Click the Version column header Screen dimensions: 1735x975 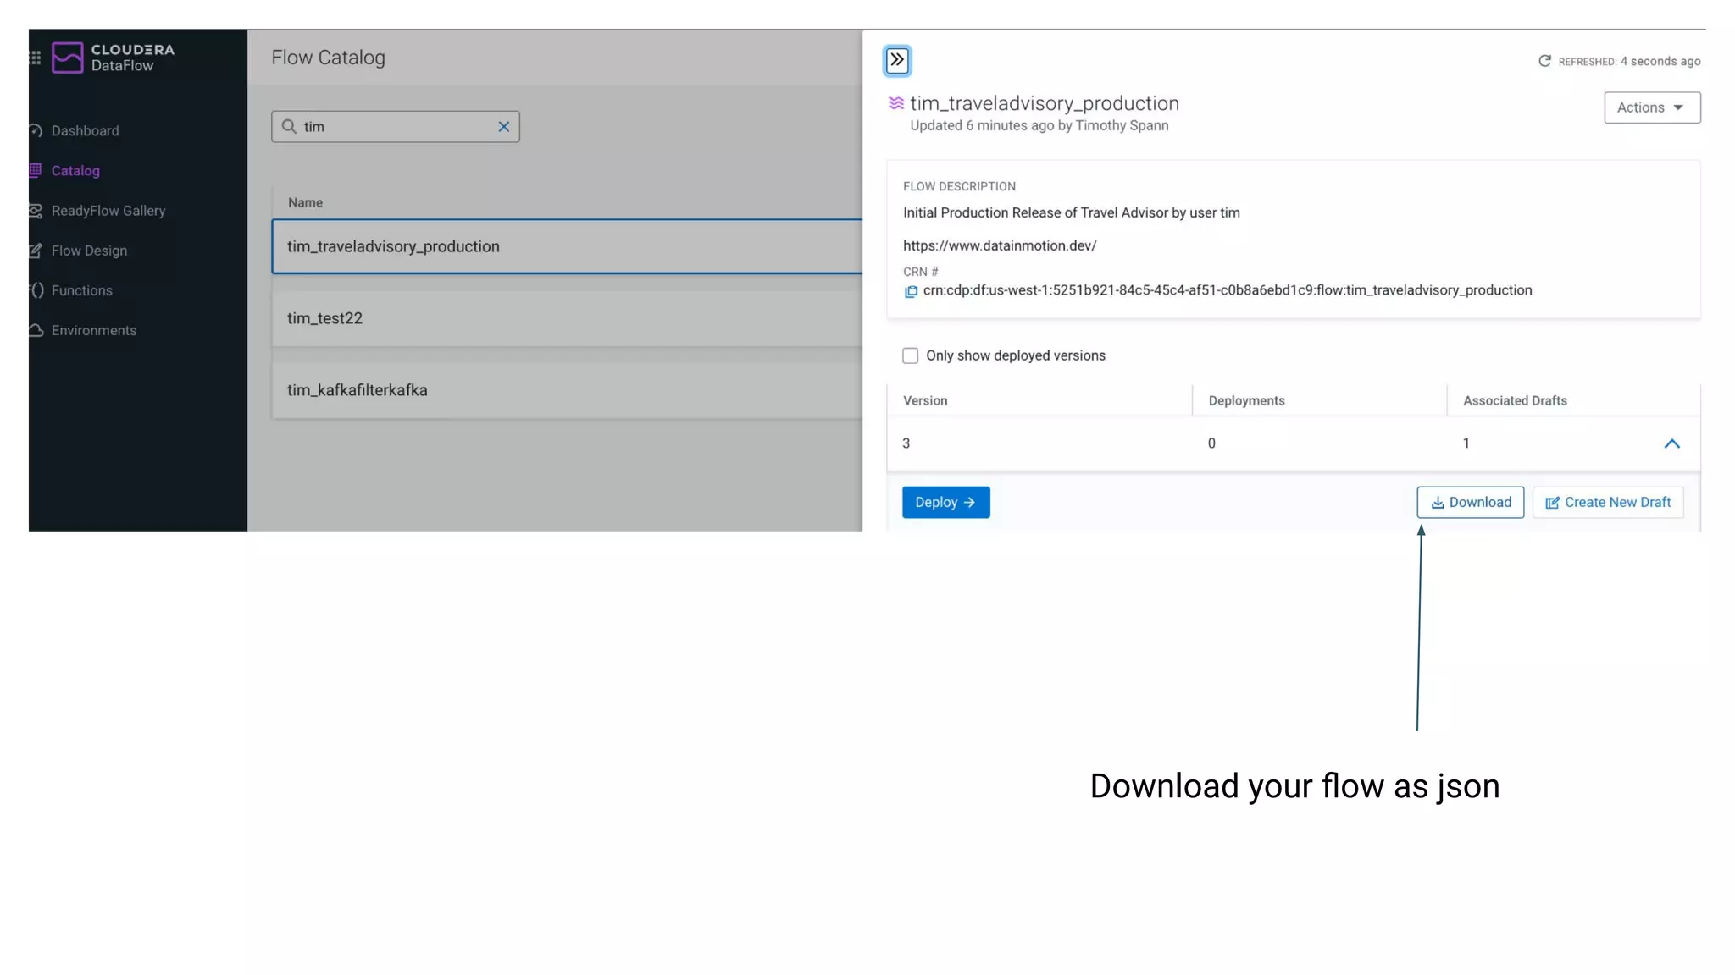[925, 401]
